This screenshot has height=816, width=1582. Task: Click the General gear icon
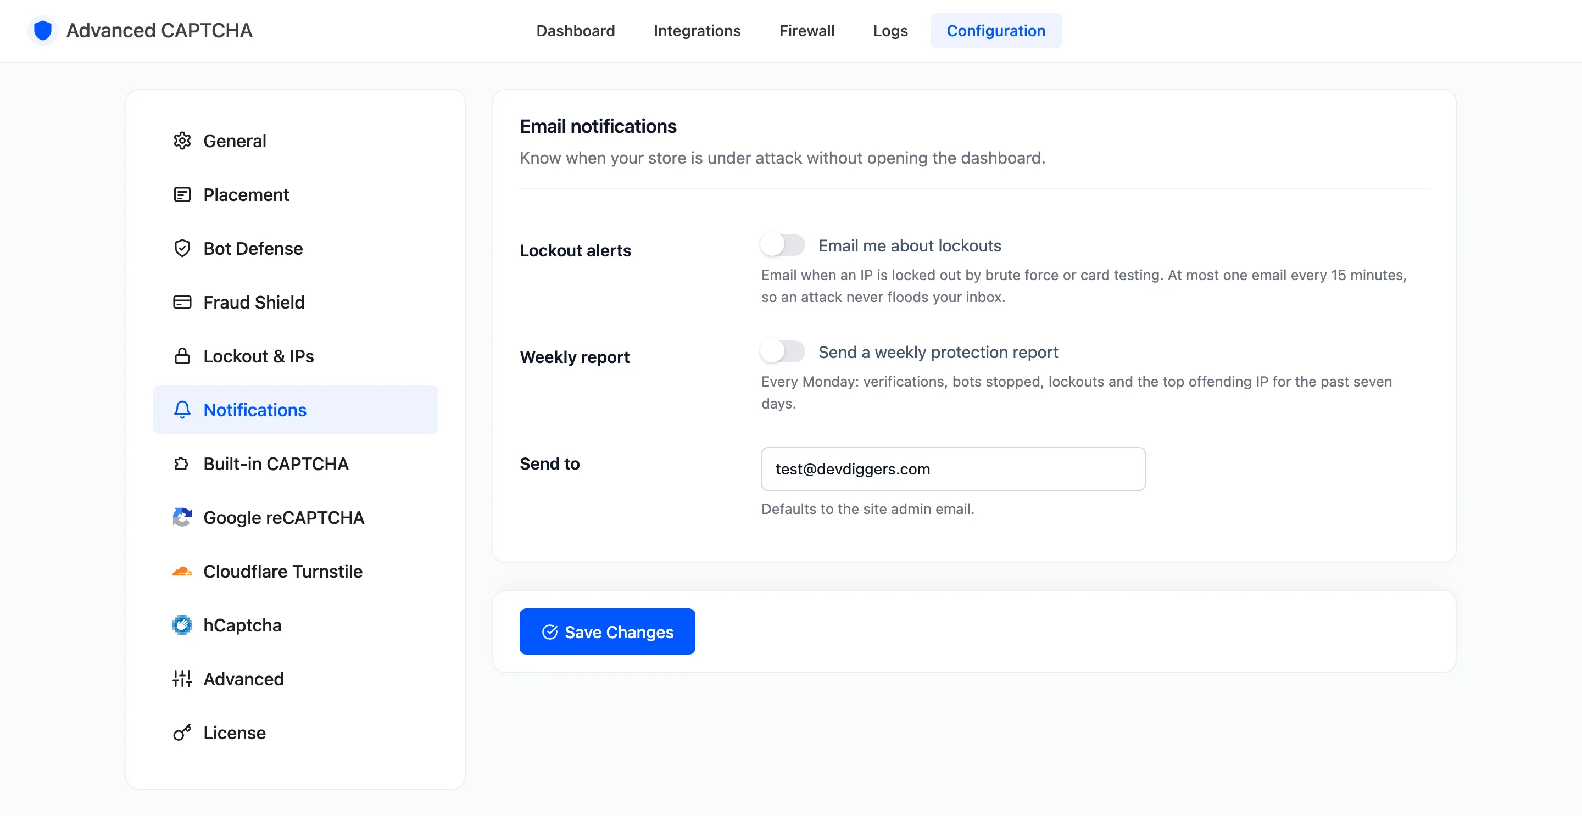point(182,141)
